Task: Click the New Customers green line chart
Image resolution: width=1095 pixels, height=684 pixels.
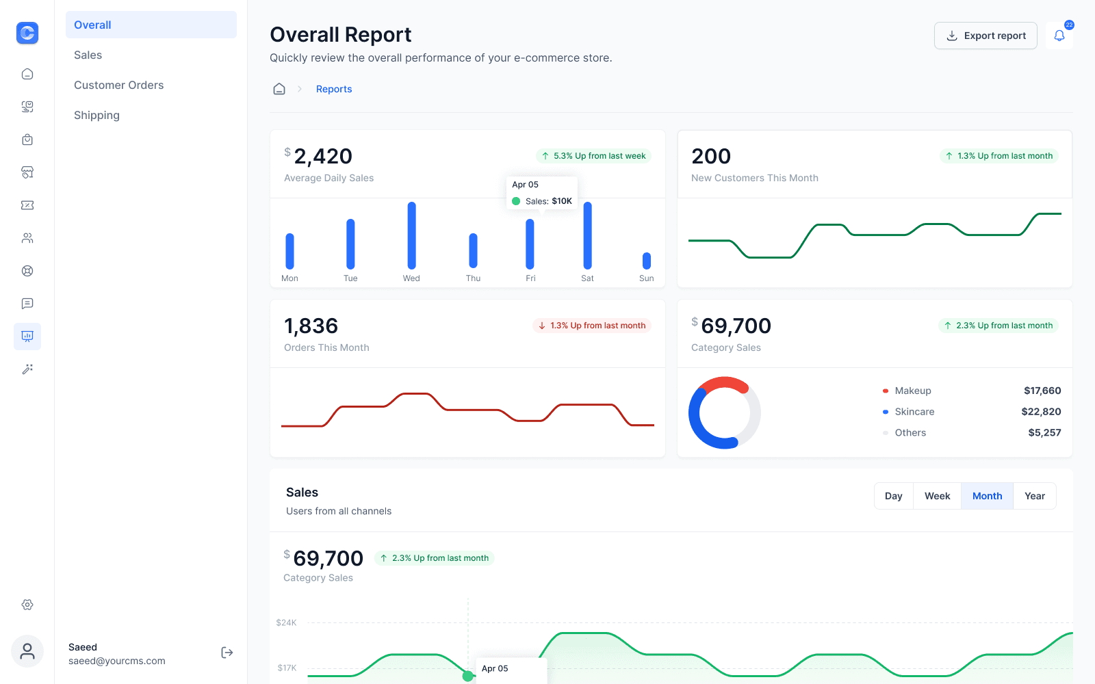Action: coord(875,236)
